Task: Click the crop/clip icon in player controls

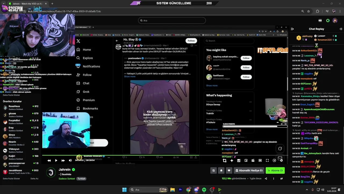Action: 225,161
